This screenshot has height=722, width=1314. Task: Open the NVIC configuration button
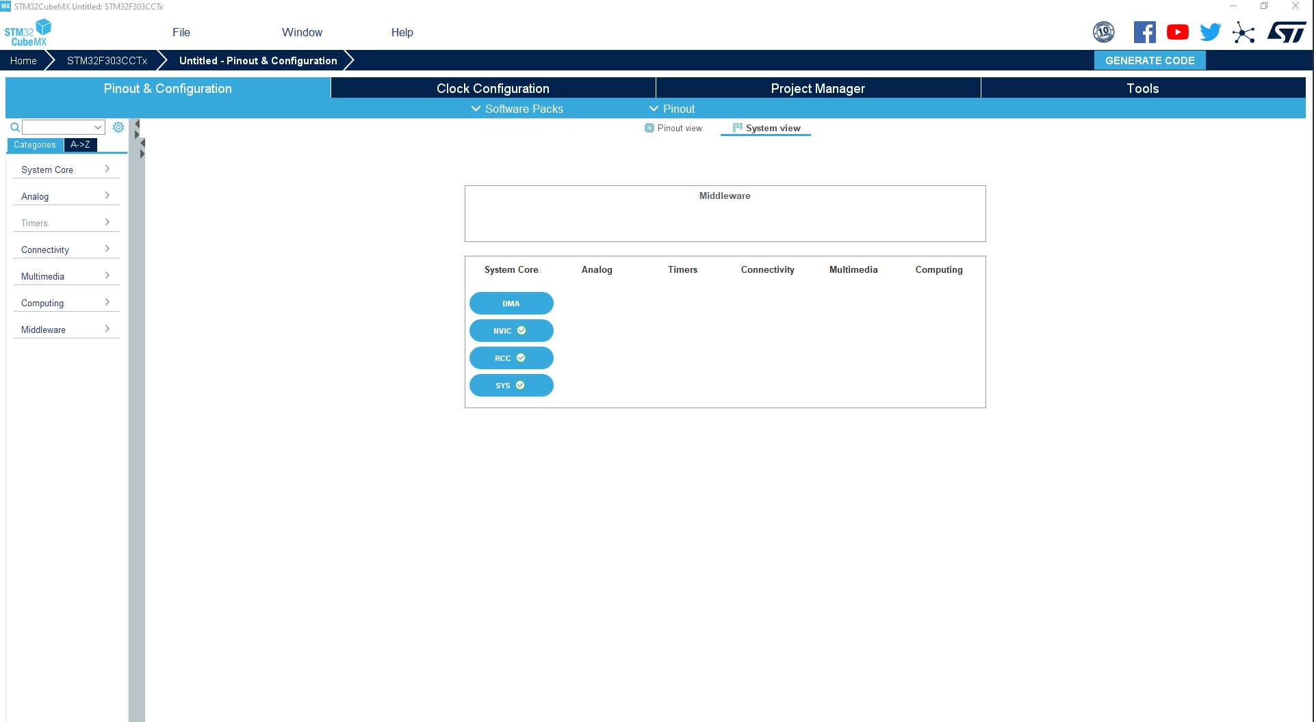(511, 331)
